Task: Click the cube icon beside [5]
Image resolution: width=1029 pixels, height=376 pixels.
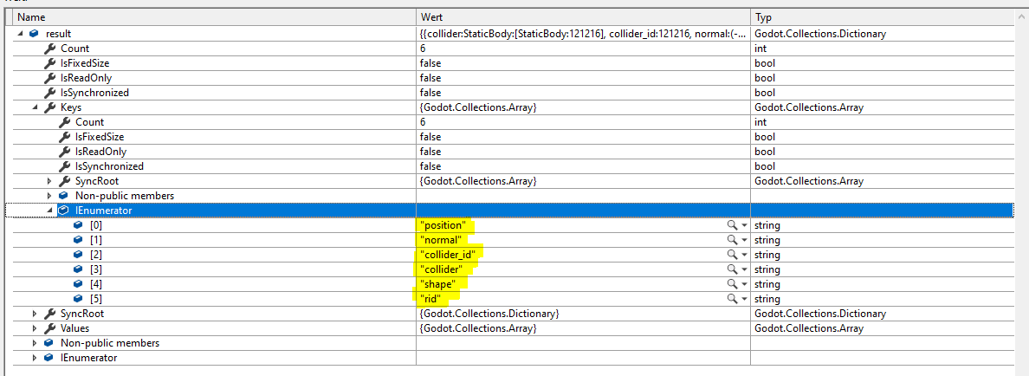Action: coord(78,299)
